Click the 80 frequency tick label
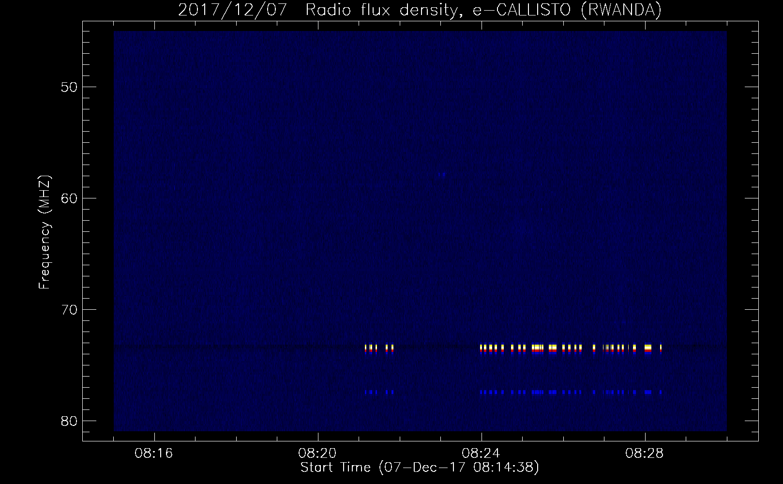 pos(69,421)
